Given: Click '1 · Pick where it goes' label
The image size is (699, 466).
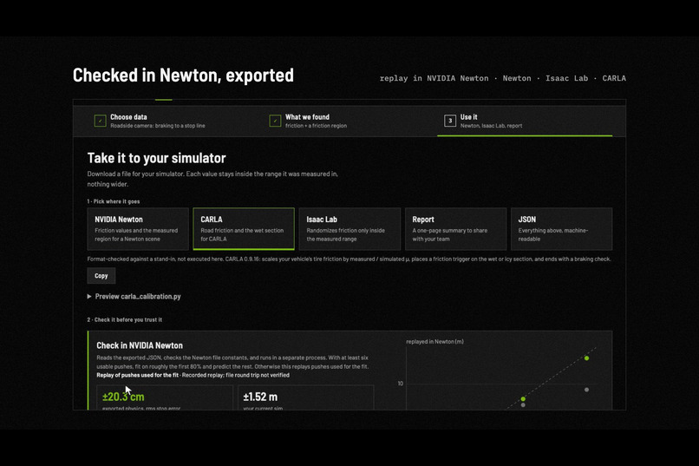Looking at the screenshot, I should click(114, 201).
